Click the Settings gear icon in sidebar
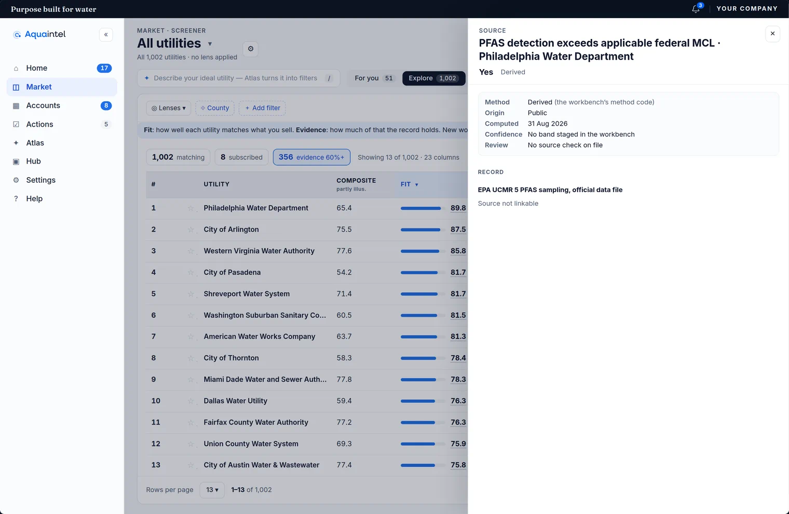The width and height of the screenshot is (789, 514). tap(16, 180)
